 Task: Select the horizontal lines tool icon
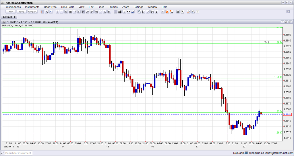pyautogui.click(x=152, y=12)
